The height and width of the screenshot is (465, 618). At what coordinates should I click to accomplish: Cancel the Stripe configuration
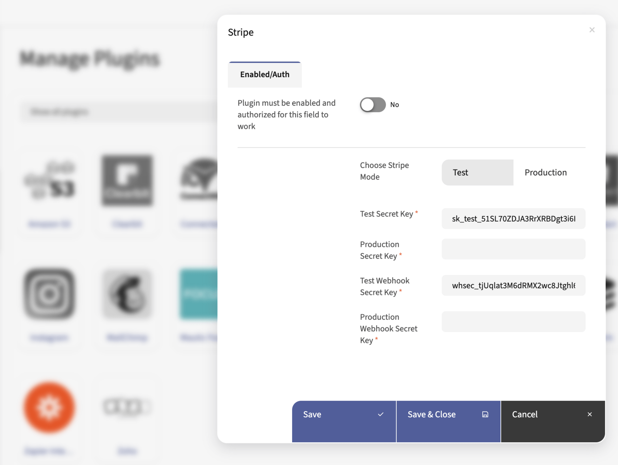(x=553, y=421)
